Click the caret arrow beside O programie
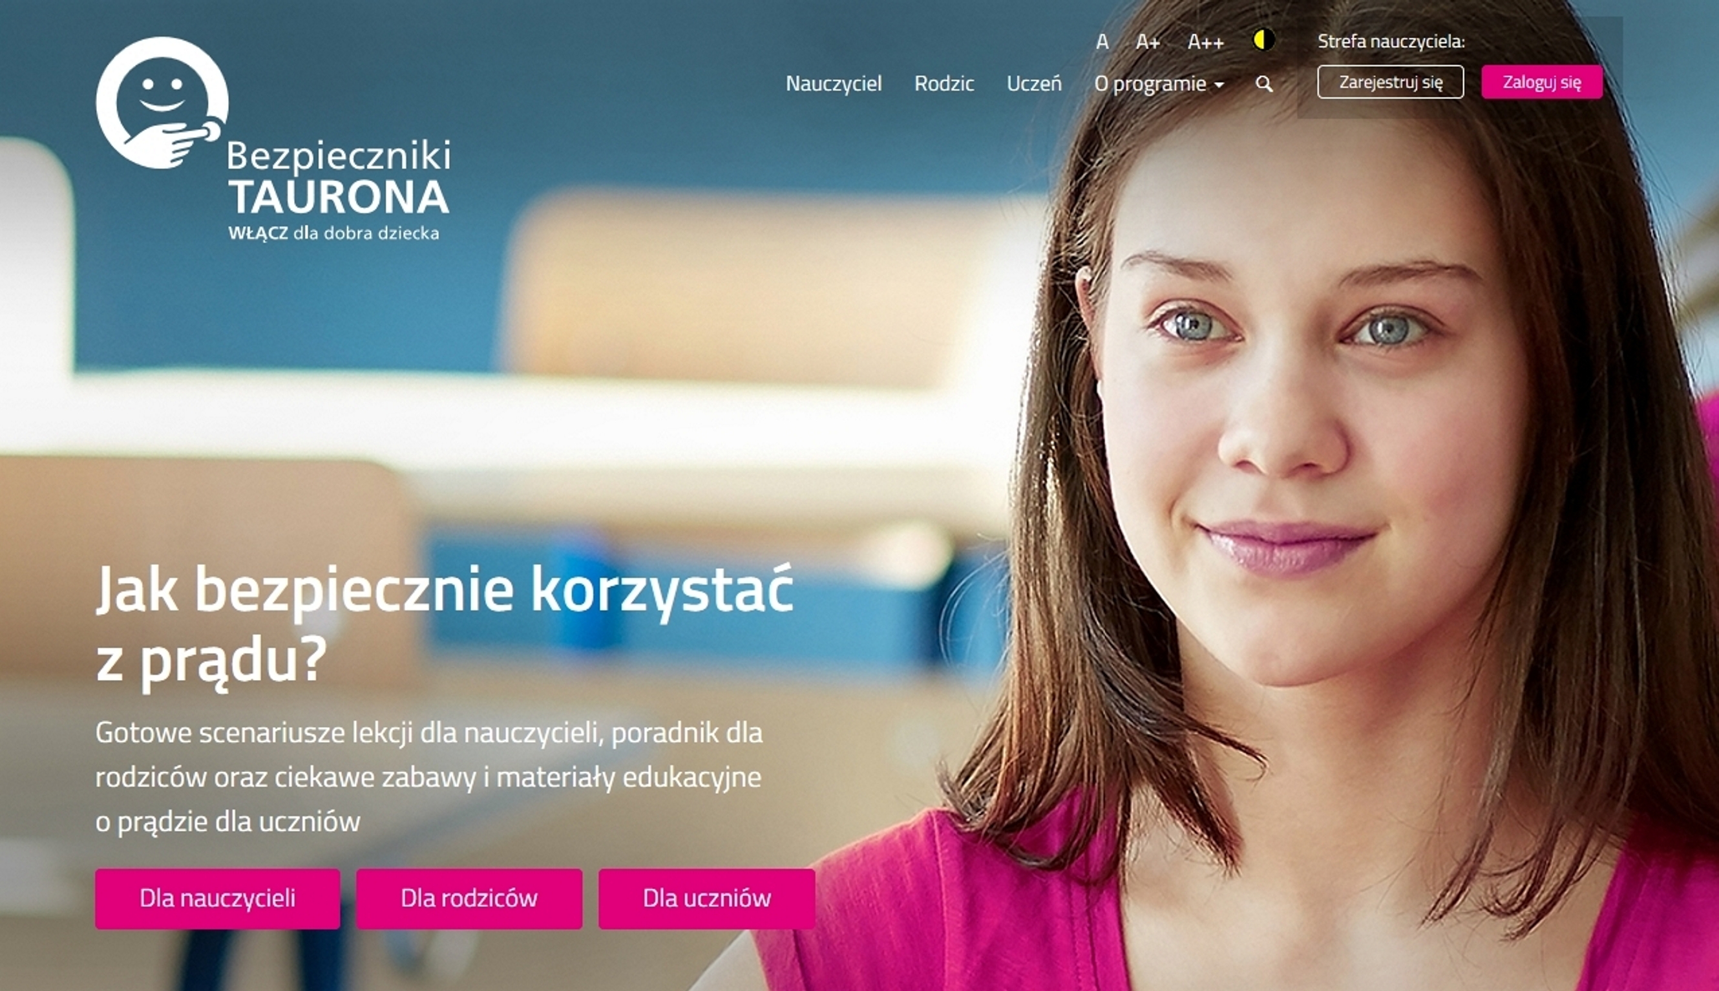The image size is (1719, 991). [x=1219, y=85]
